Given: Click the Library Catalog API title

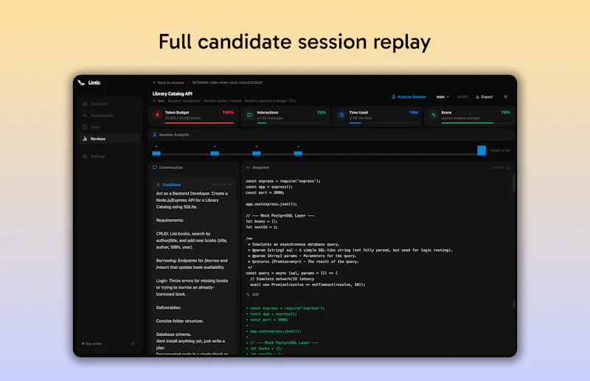Looking at the screenshot, I should [173, 94].
